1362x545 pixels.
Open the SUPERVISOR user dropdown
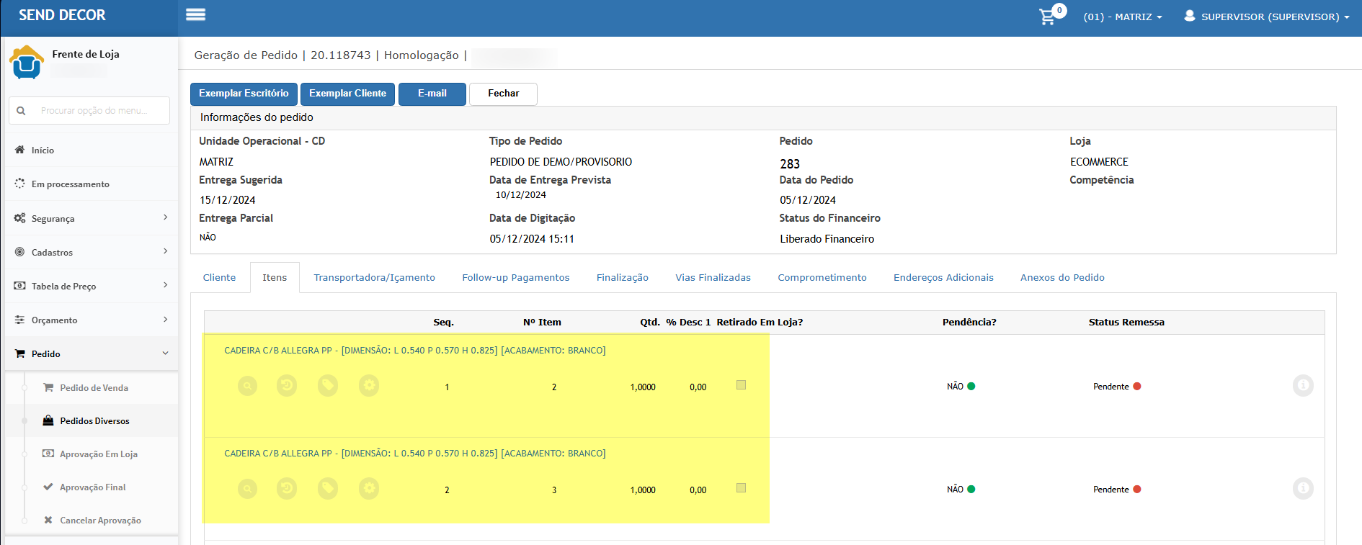coord(1267,17)
